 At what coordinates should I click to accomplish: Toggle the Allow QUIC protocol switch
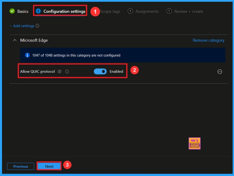pos(100,72)
